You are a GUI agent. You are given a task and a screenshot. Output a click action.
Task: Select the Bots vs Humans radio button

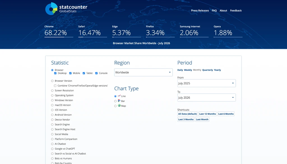(52, 158)
